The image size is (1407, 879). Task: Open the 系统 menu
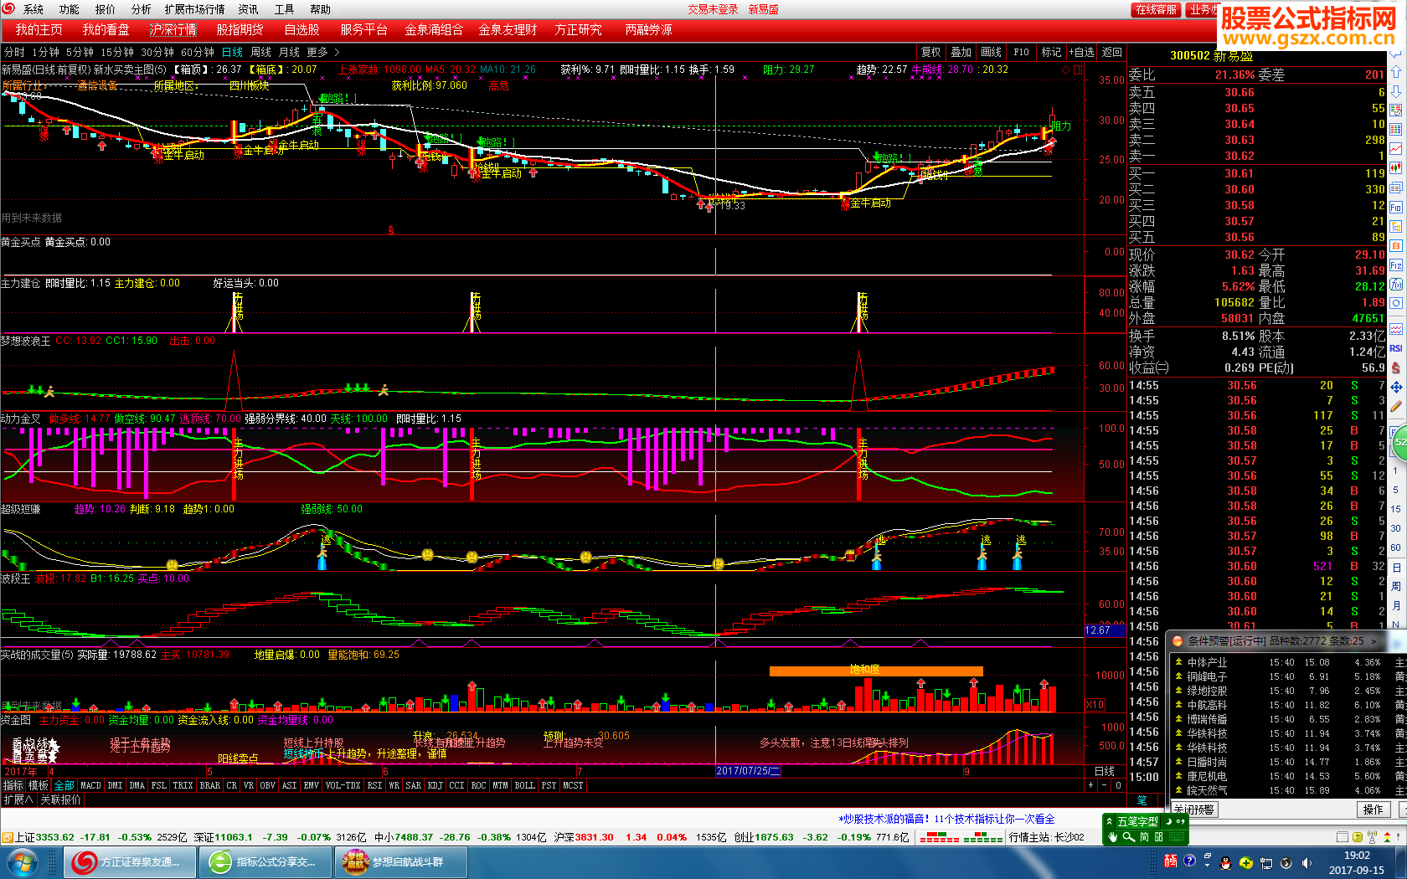coord(33,9)
